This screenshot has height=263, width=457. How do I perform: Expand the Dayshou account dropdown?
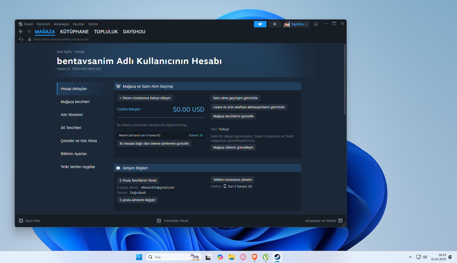(299, 24)
